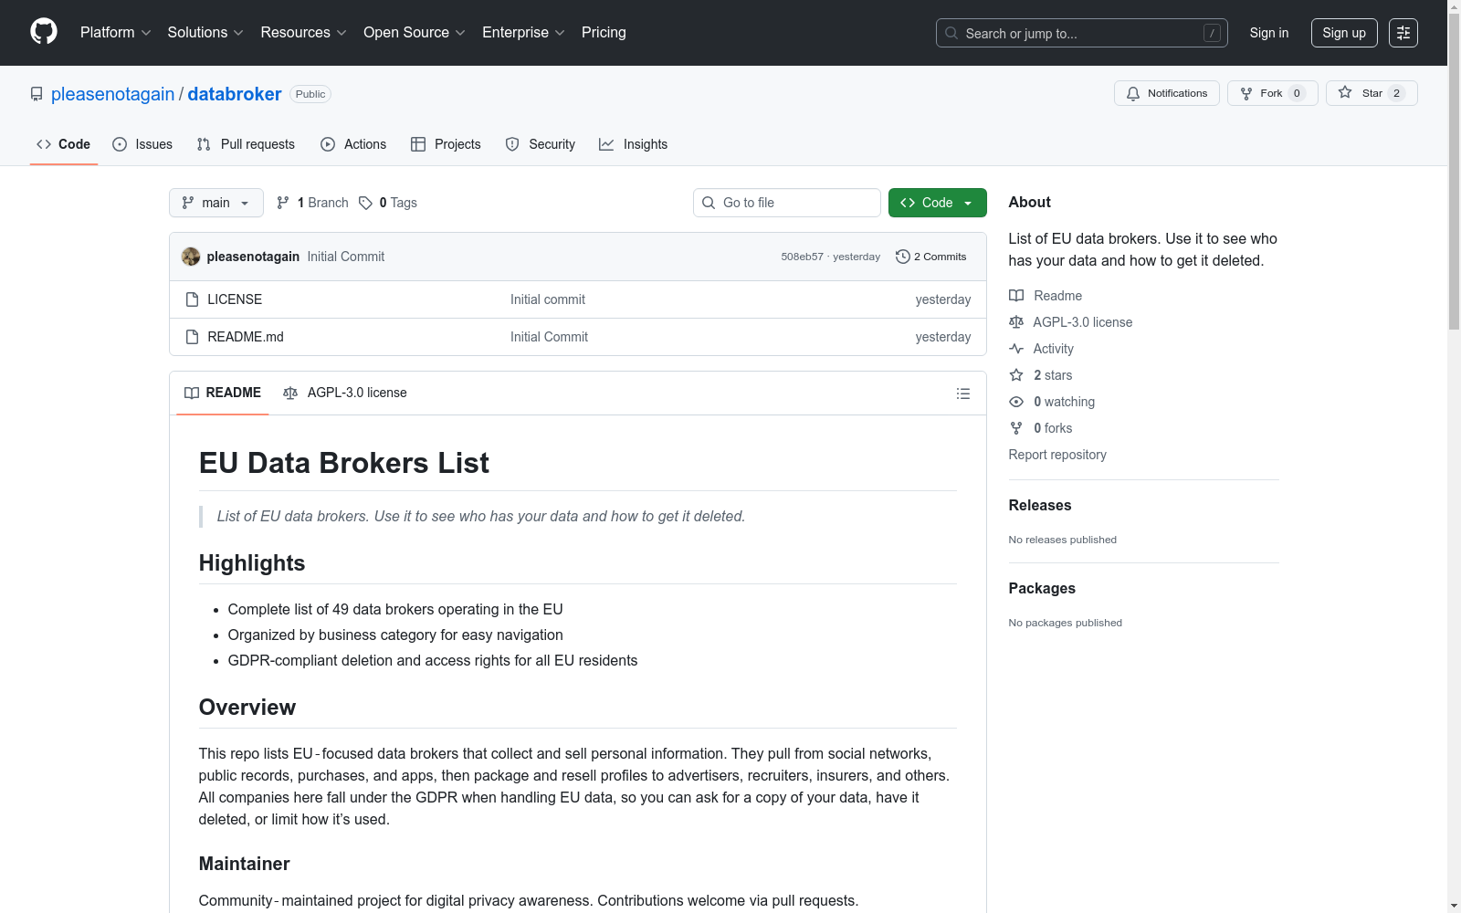This screenshot has height=913, width=1461.
Task: Open the Packages section heading link
Action: 1042,588
